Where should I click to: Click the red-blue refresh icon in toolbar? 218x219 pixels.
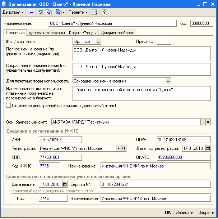40,12
